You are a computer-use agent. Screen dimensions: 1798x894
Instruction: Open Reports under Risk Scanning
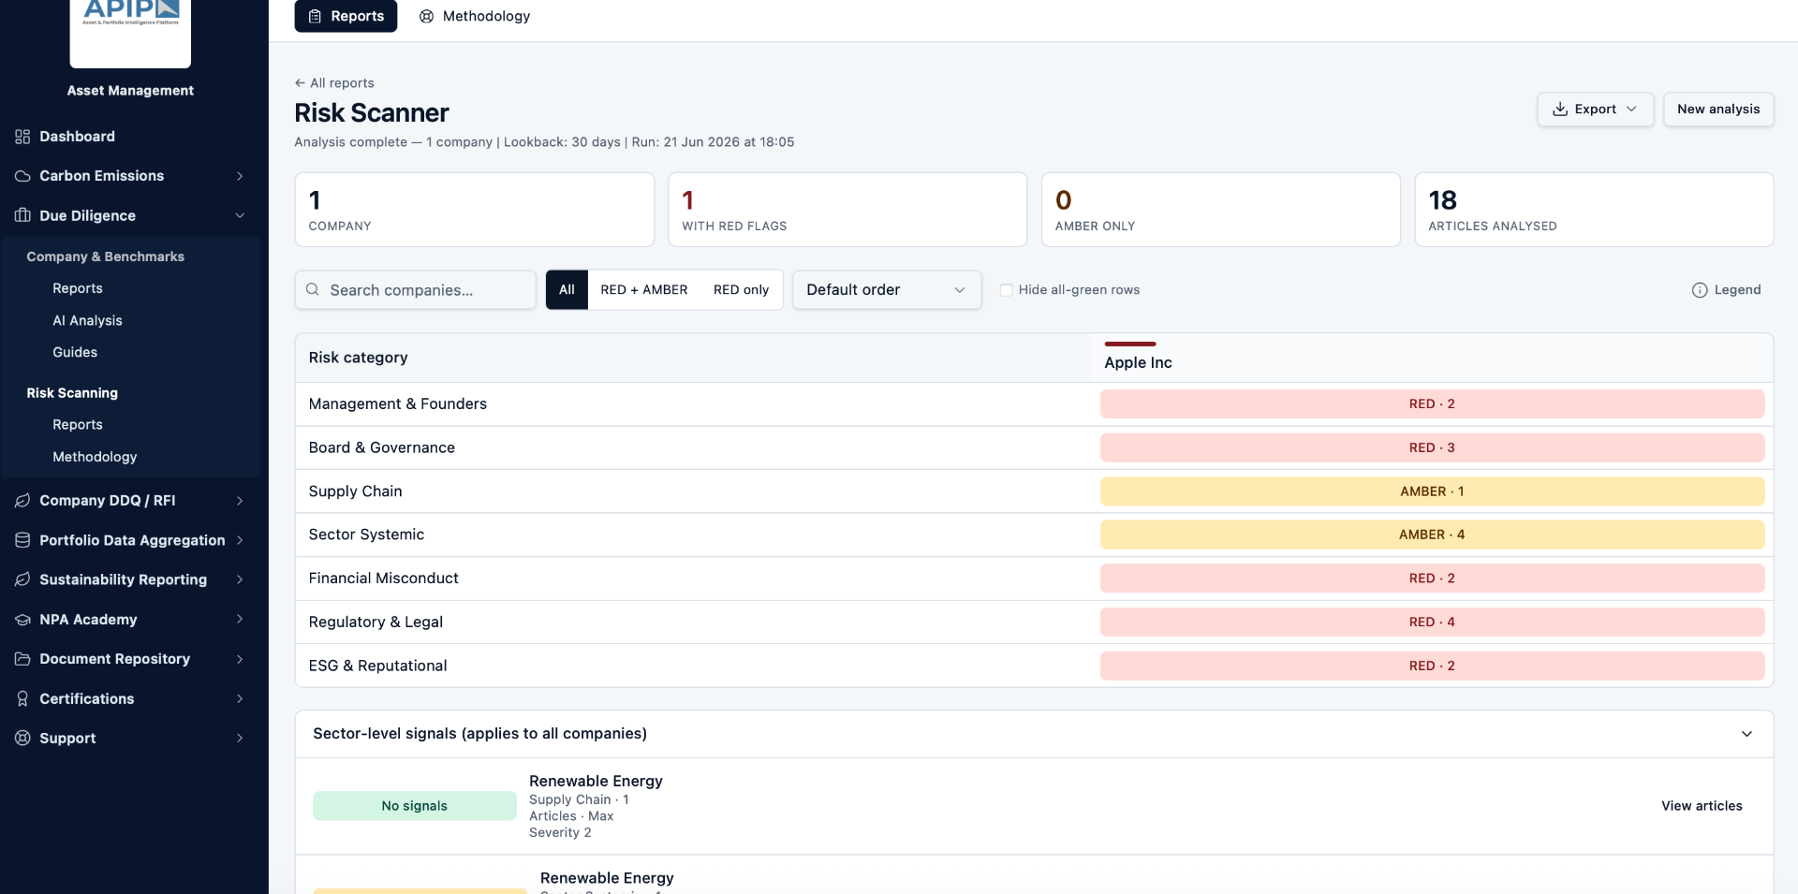(x=78, y=424)
